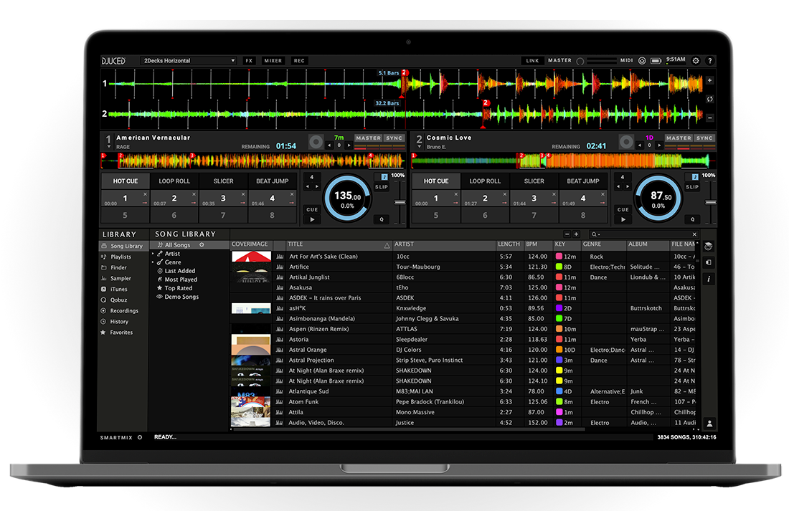Click the deck 1 pitch fader handle
The height and width of the screenshot is (511, 789).
coord(400,202)
